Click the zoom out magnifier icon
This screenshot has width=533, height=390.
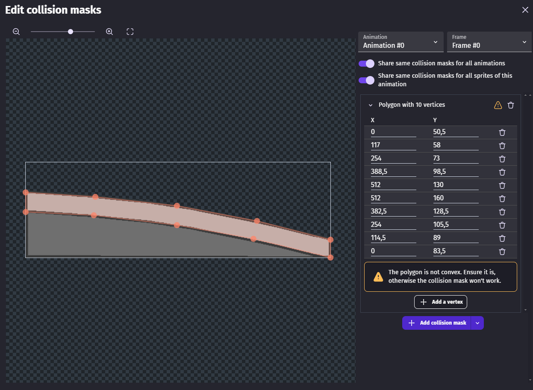(x=16, y=32)
